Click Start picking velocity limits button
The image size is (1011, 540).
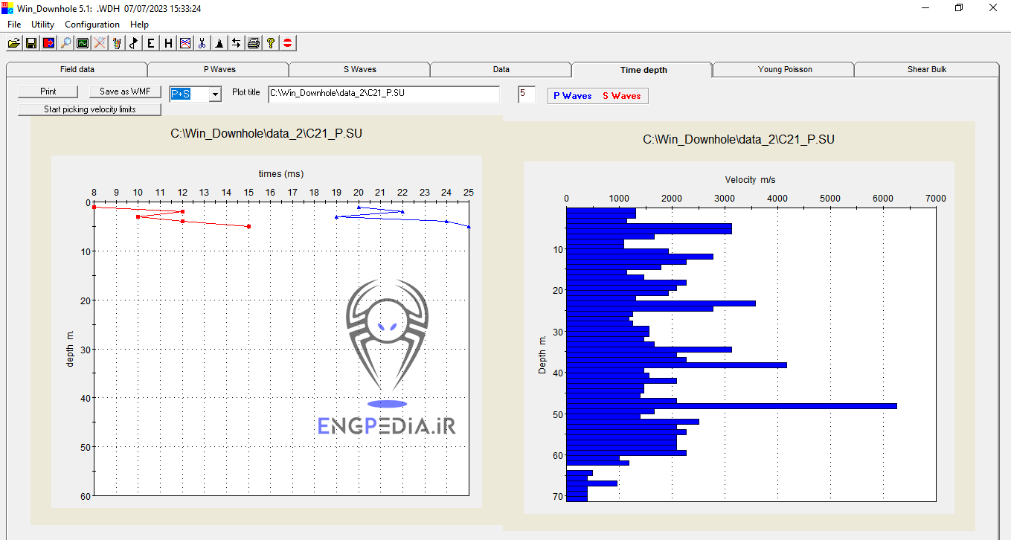(x=89, y=109)
